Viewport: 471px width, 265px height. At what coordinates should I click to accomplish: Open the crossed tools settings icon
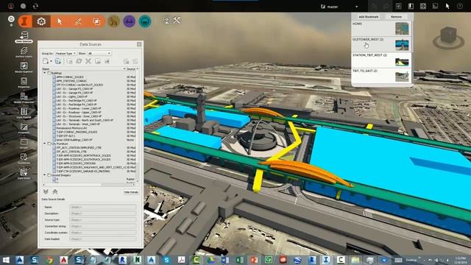coord(177,20)
